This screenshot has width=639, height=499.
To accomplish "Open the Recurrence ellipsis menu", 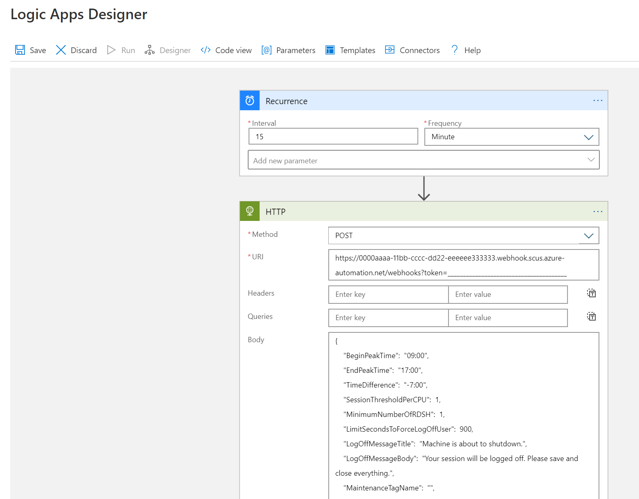I will (598, 100).
